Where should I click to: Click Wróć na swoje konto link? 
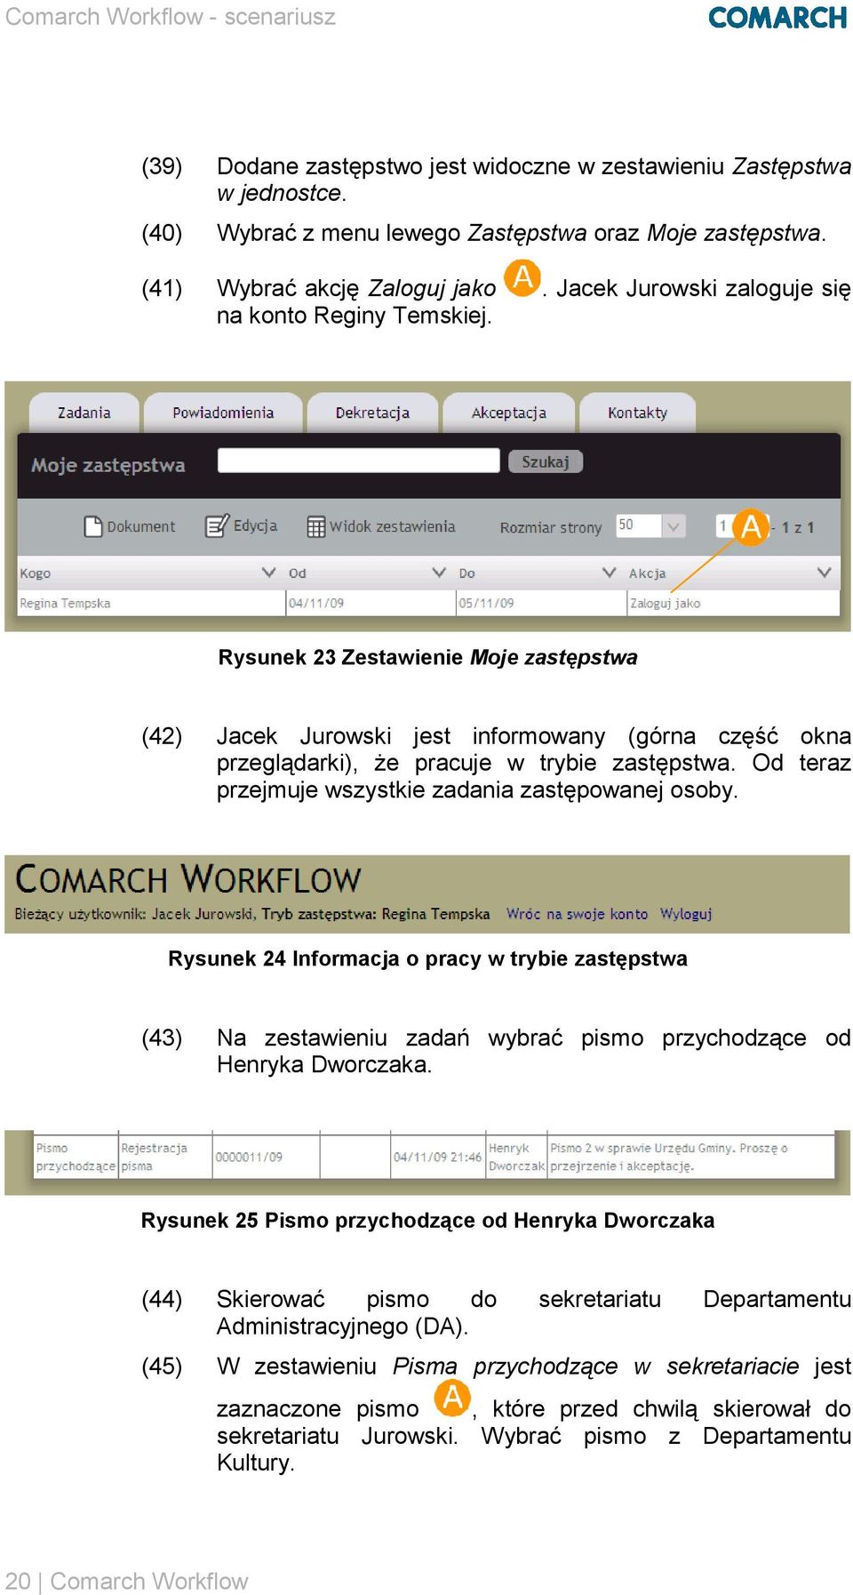[x=577, y=914]
